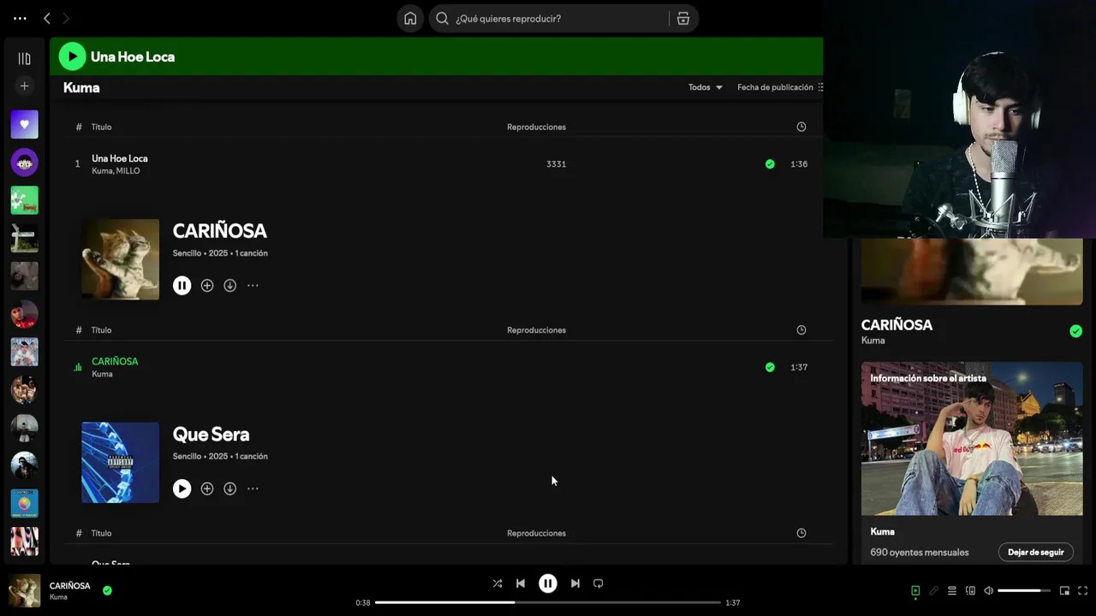Open the CARIÑOSA album cover thumbnail
Image resolution: width=1096 pixels, height=616 pixels.
(x=120, y=259)
